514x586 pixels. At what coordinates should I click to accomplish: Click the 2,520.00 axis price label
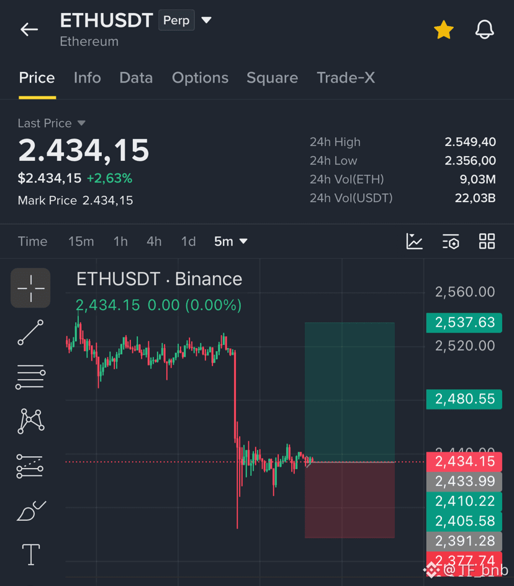pyautogui.click(x=465, y=346)
